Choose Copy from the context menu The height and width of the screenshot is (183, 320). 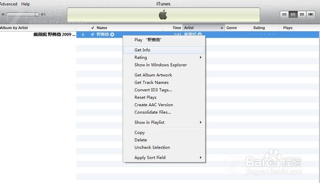[164, 133]
